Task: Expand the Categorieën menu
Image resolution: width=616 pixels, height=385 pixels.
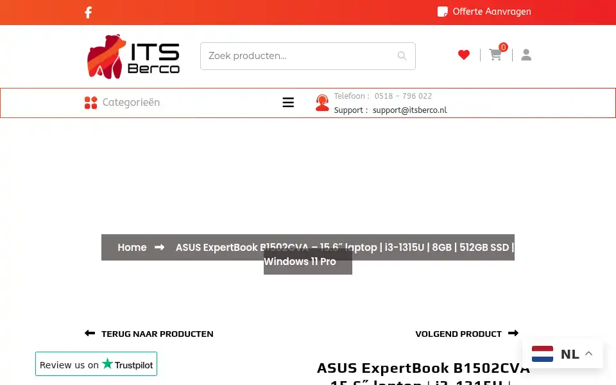Action: 131,103
